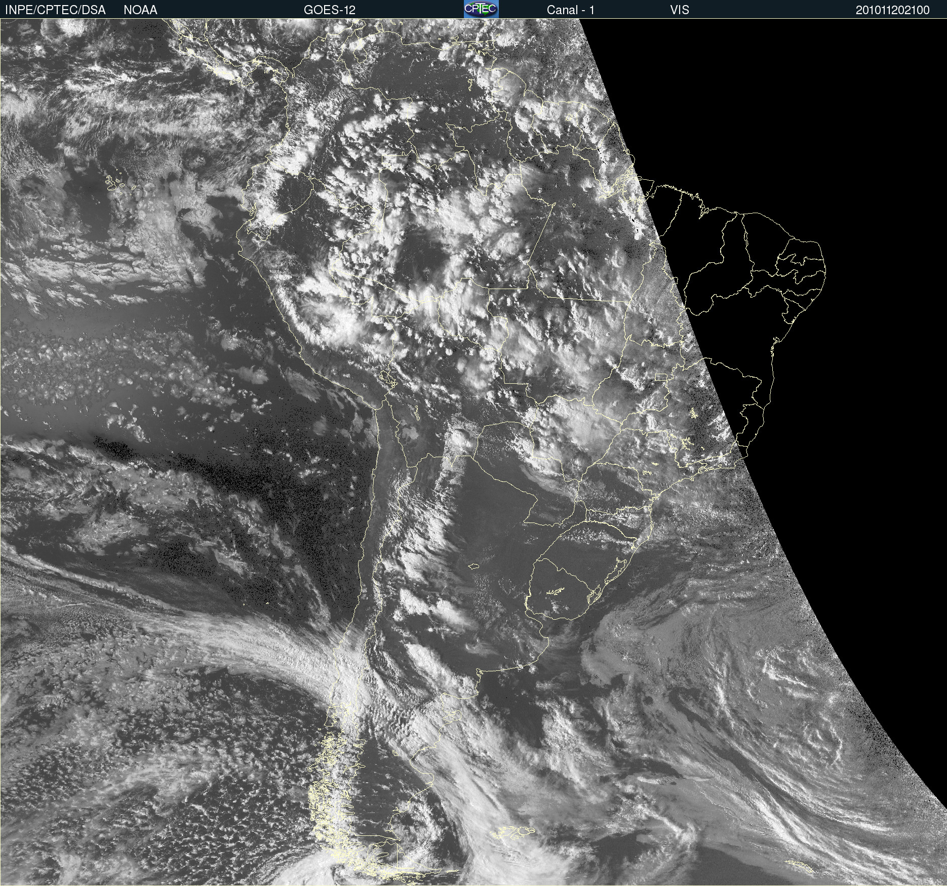
Task: Click the CPTEC logo in header
Action: (x=481, y=9)
